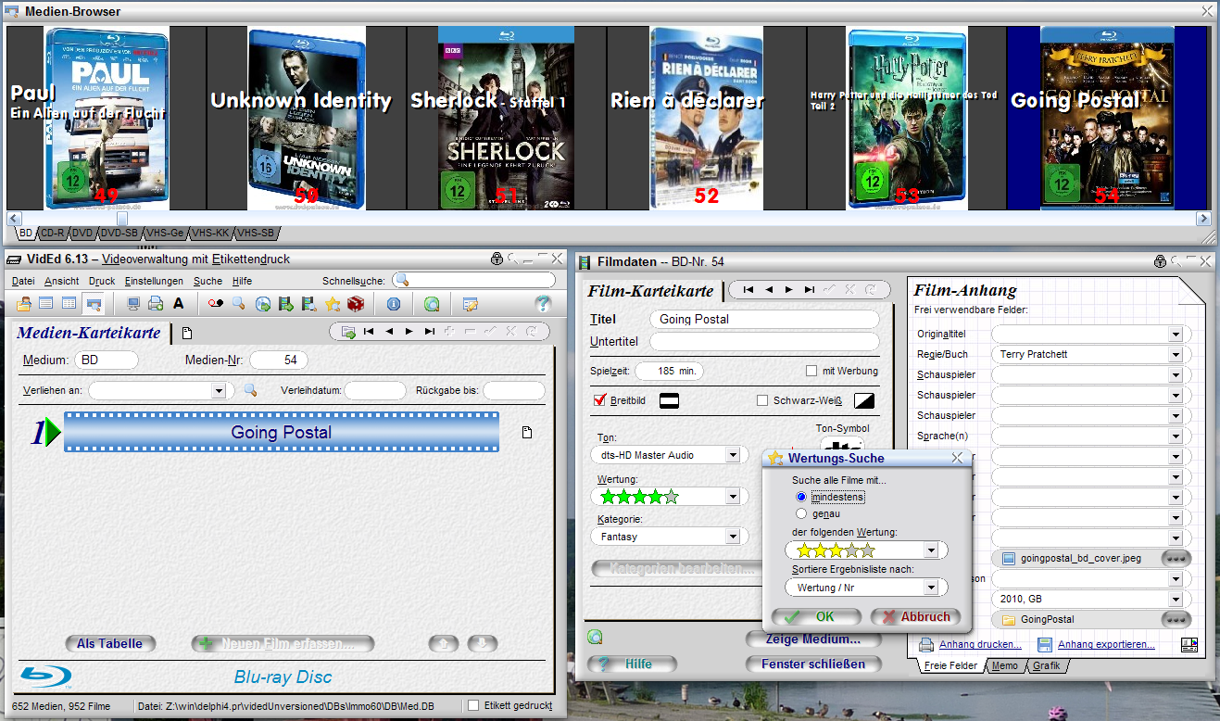Image resolution: width=1220 pixels, height=721 pixels.
Task: Open the Sortiere Ergebnisliste dropdown in Wertungs-Suche
Action: click(x=931, y=588)
